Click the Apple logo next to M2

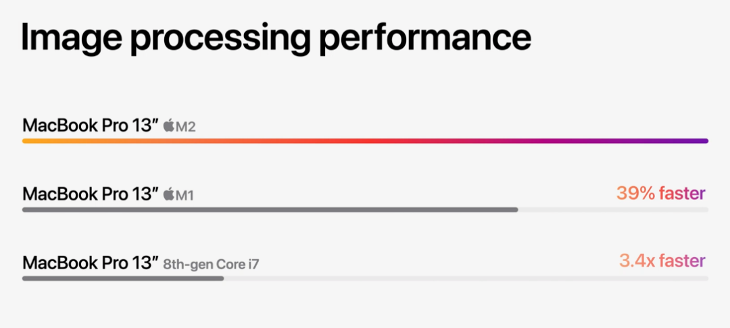tap(168, 126)
